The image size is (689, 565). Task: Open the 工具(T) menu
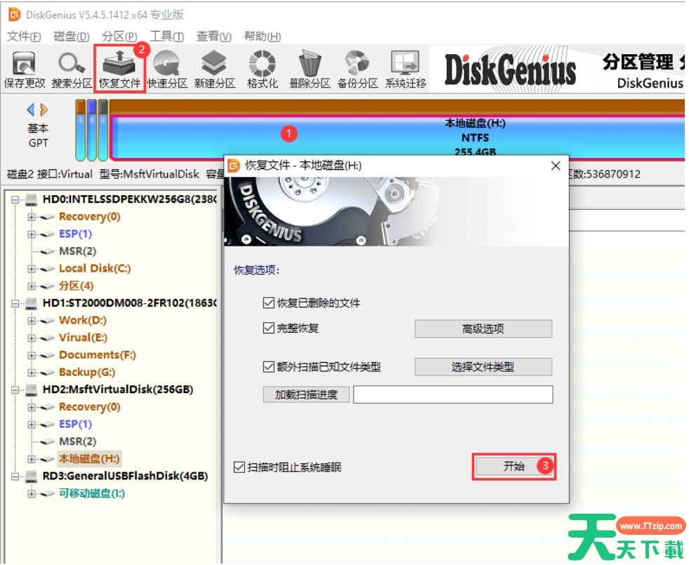(x=166, y=36)
